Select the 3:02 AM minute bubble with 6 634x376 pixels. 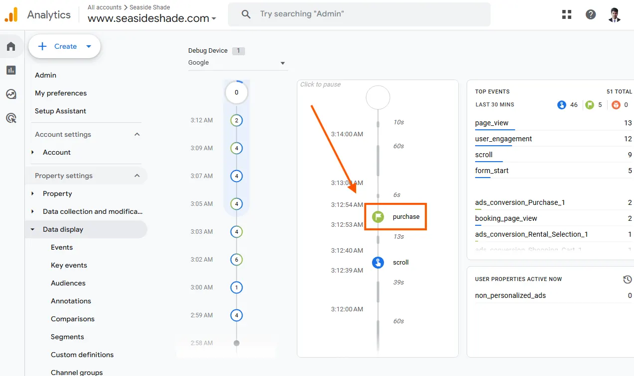pos(237,259)
